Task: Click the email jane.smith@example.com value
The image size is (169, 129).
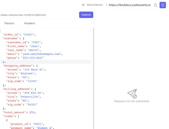Action: [x=41, y=54]
